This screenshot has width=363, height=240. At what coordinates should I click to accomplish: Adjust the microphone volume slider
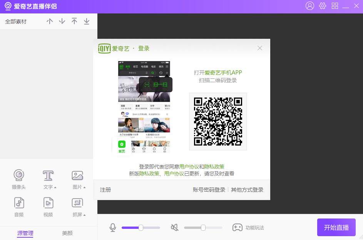(141, 227)
